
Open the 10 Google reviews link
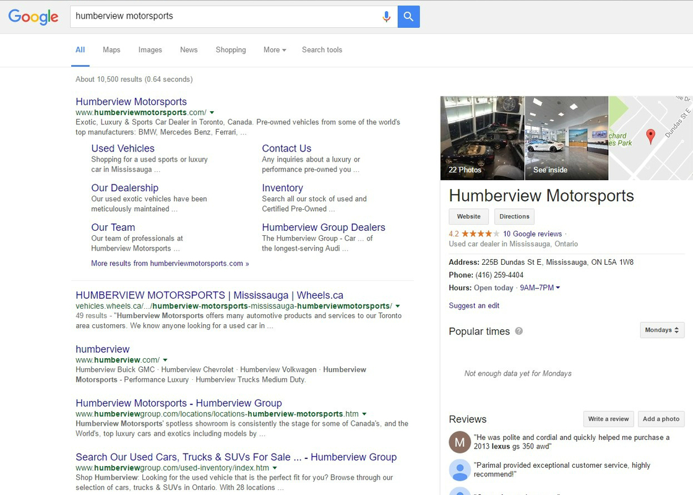pyautogui.click(x=532, y=234)
